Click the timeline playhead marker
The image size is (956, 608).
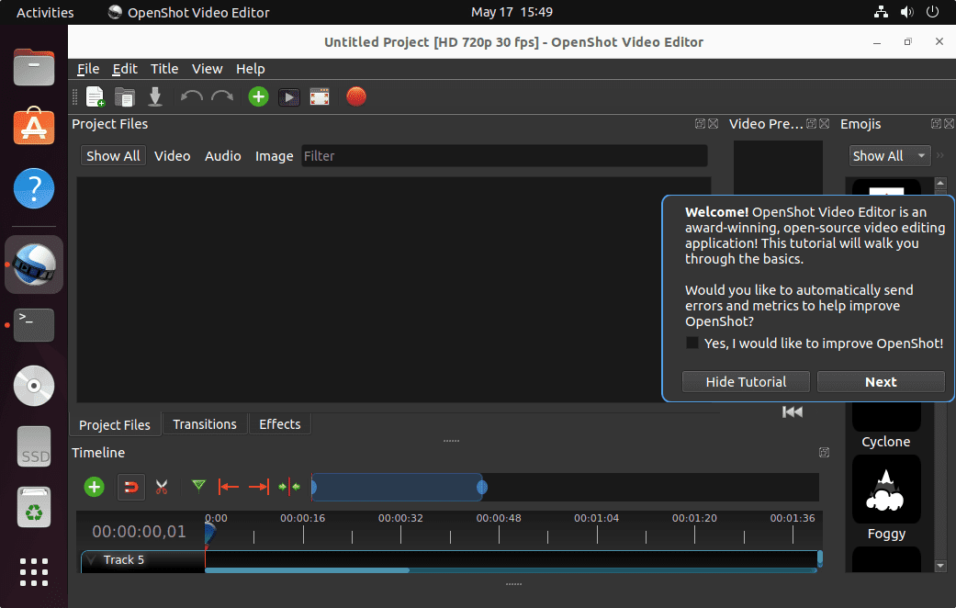[209, 533]
